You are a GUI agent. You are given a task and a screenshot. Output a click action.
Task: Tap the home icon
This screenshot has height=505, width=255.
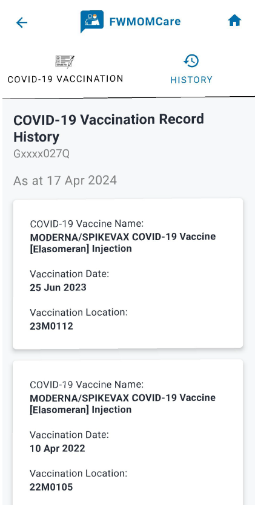(234, 21)
